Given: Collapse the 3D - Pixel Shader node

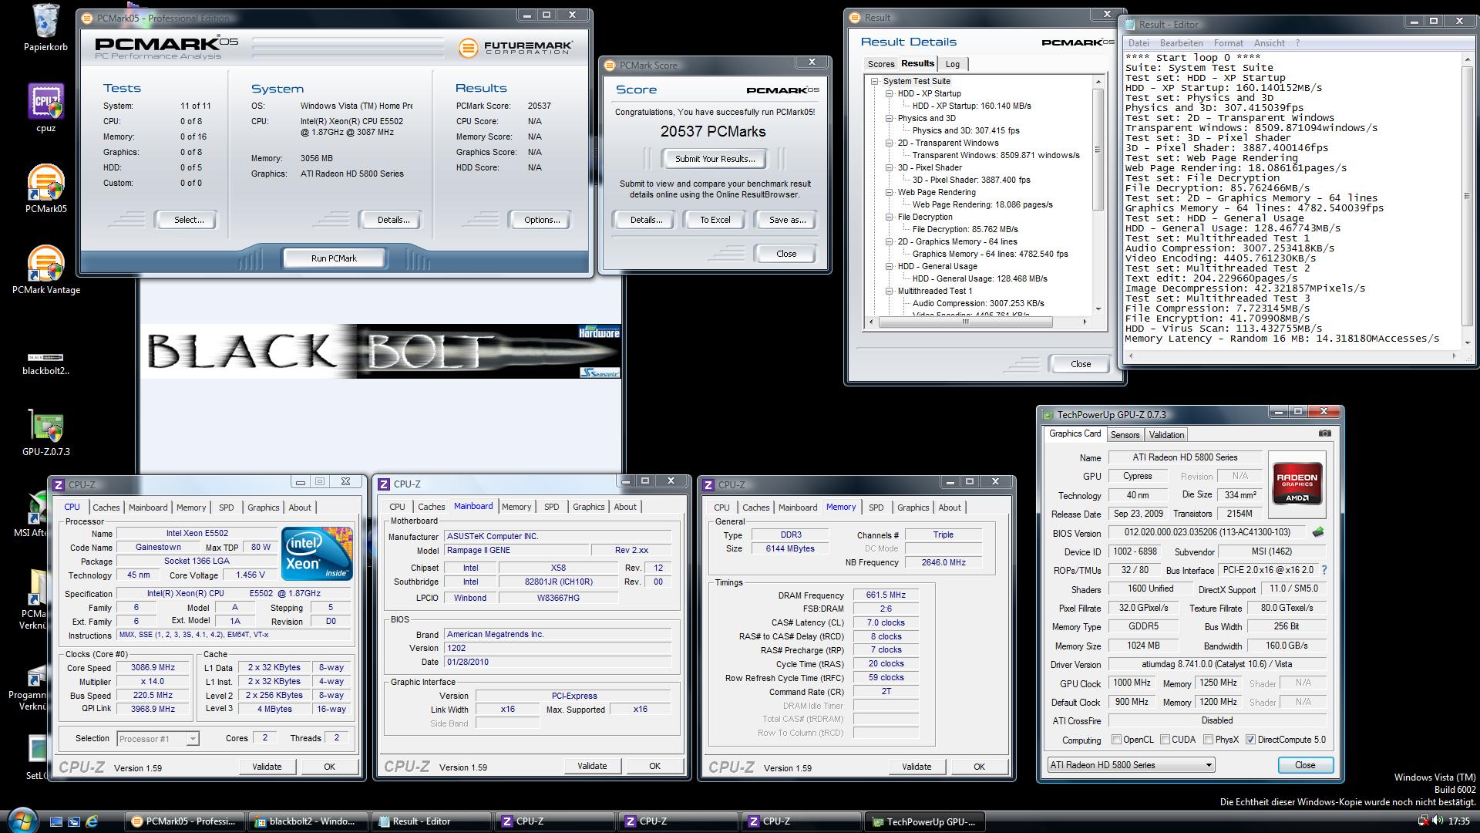Looking at the screenshot, I should tap(889, 167).
